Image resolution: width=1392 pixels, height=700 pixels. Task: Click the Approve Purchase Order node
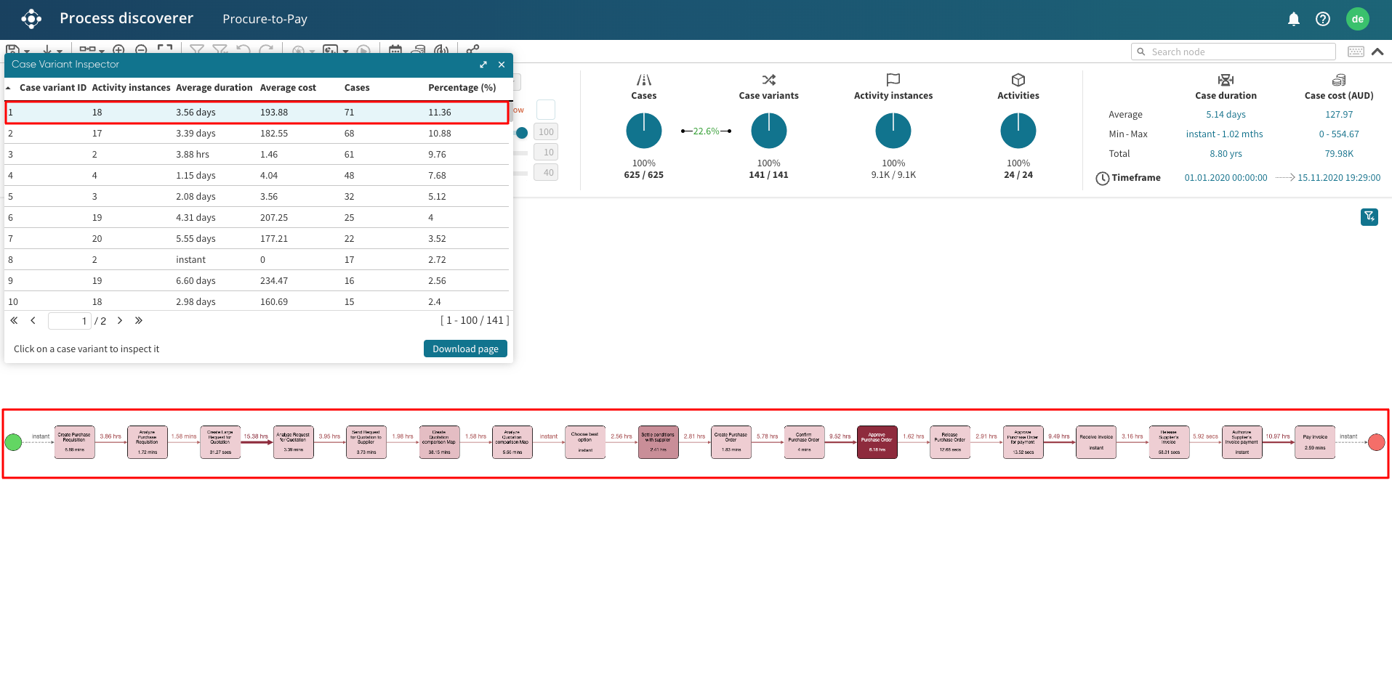click(877, 442)
